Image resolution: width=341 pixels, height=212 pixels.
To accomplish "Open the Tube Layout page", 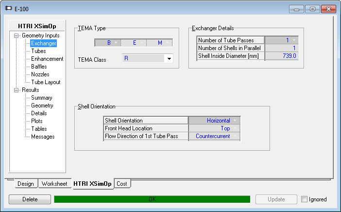I will pyautogui.click(x=46, y=82).
